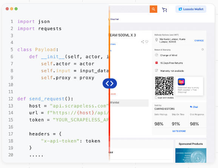This screenshot has width=218, height=168.
Task: Click the Warranty not available shield icon
Action: click(x=157, y=71)
